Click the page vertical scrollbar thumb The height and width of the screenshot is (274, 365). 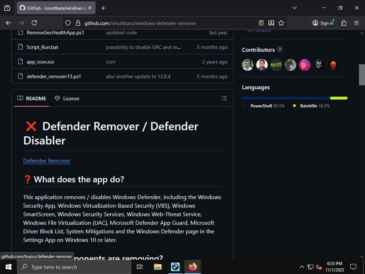[362, 75]
